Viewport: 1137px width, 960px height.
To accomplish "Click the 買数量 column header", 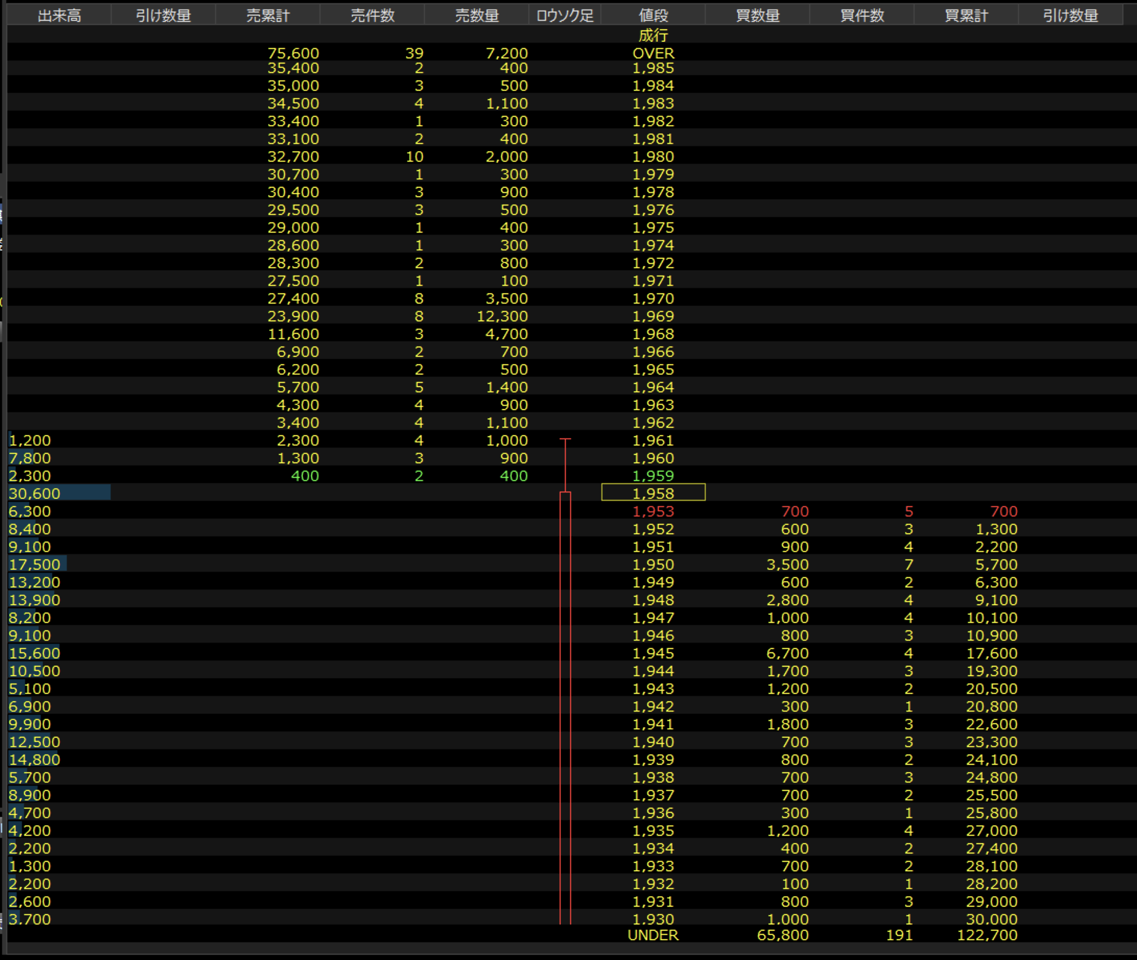I will tap(757, 15).
